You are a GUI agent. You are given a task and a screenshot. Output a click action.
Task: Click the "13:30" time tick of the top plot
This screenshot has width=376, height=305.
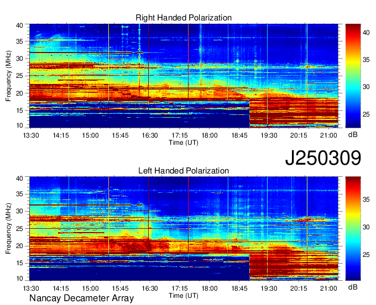pyautogui.click(x=31, y=135)
